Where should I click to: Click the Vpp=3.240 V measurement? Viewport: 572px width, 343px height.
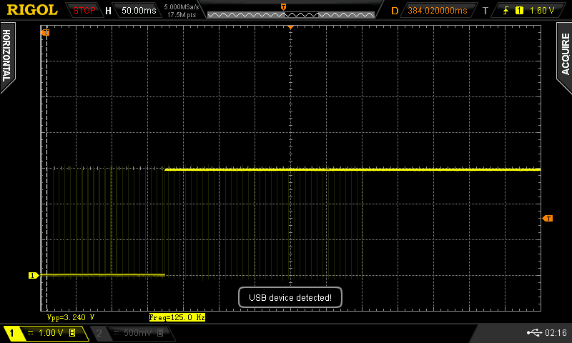pos(71,317)
